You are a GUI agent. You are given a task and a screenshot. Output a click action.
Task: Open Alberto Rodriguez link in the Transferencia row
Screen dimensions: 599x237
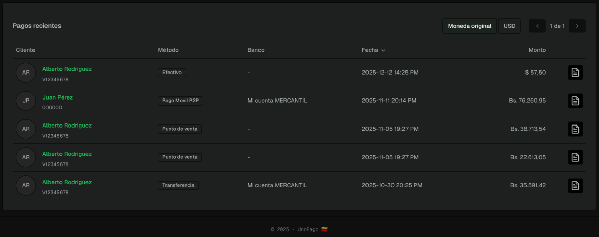[67, 182]
